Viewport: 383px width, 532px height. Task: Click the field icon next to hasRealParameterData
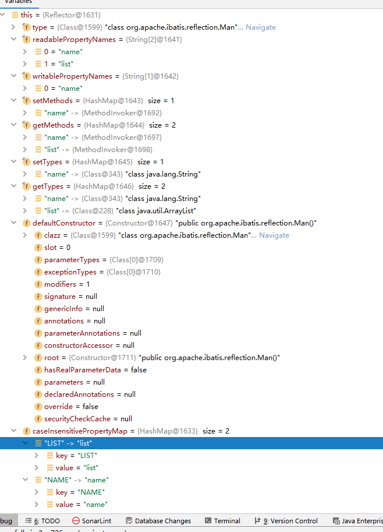[38, 370]
